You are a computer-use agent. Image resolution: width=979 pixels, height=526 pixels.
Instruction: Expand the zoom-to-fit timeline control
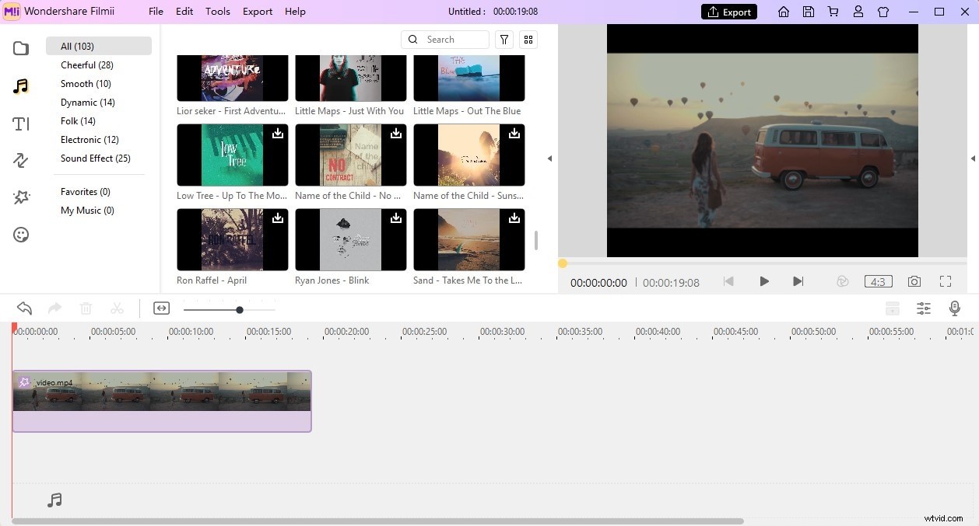(x=161, y=308)
